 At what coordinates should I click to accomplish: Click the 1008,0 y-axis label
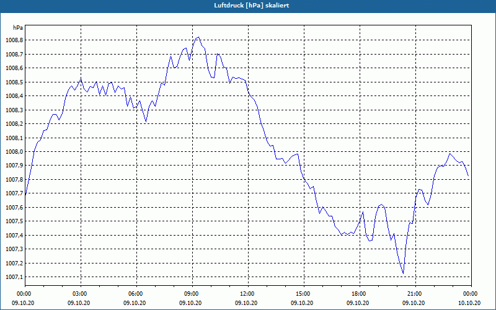[x=14, y=151]
